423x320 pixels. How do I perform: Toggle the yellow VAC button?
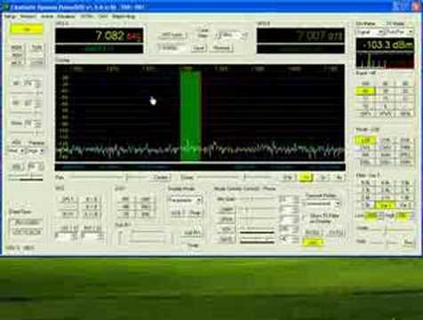(313, 243)
